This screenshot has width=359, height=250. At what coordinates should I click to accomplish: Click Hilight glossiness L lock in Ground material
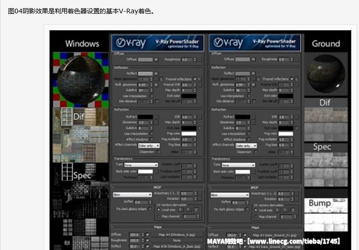[x=258, y=79]
